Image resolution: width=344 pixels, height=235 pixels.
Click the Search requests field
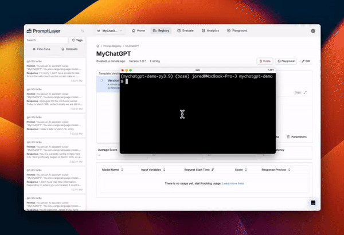pos(46,40)
